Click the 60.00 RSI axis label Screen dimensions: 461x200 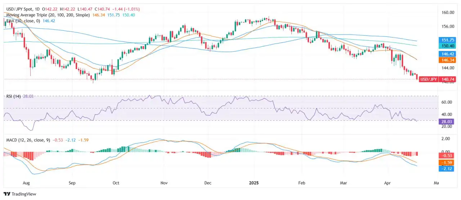tap(447, 102)
